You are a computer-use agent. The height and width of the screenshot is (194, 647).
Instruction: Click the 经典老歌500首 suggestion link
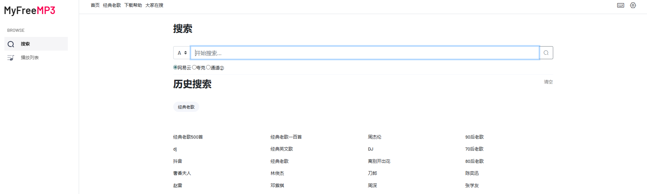(x=188, y=137)
